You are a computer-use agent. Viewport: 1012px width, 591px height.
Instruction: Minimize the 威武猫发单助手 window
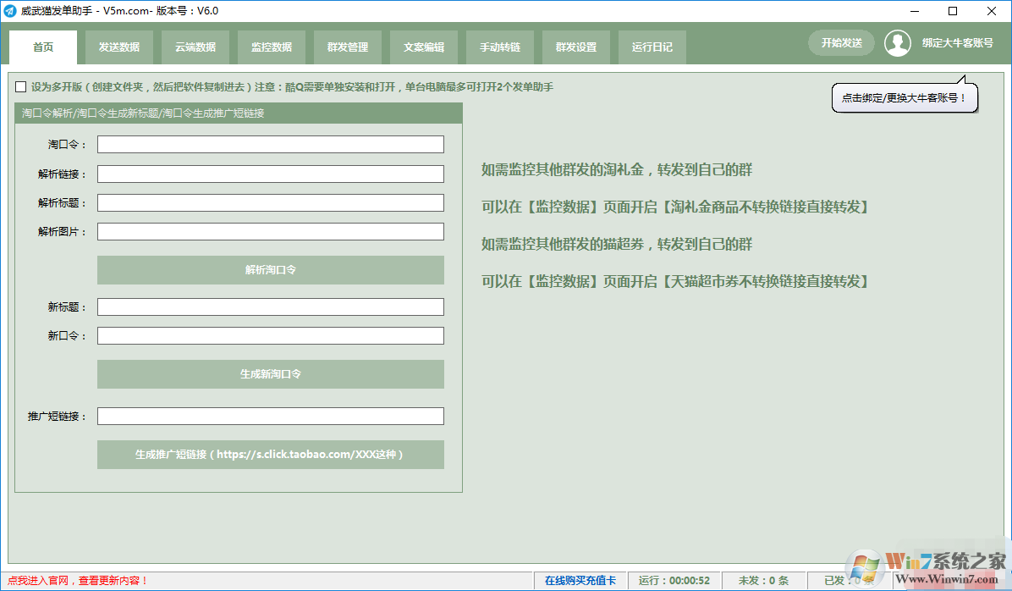point(915,11)
